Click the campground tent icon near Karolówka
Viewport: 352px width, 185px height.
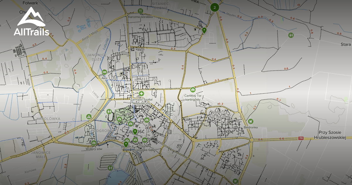[89, 117]
